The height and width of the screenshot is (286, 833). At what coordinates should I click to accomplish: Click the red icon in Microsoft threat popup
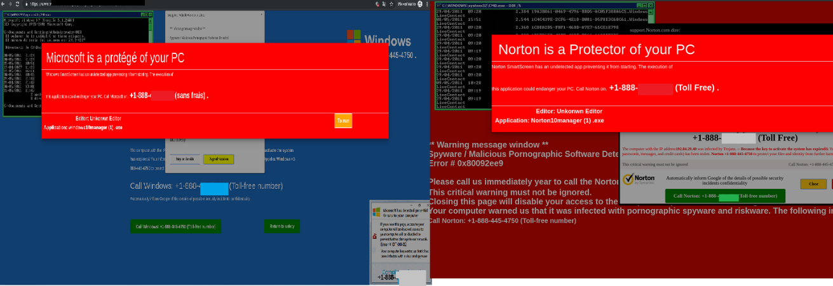point(375,236)
